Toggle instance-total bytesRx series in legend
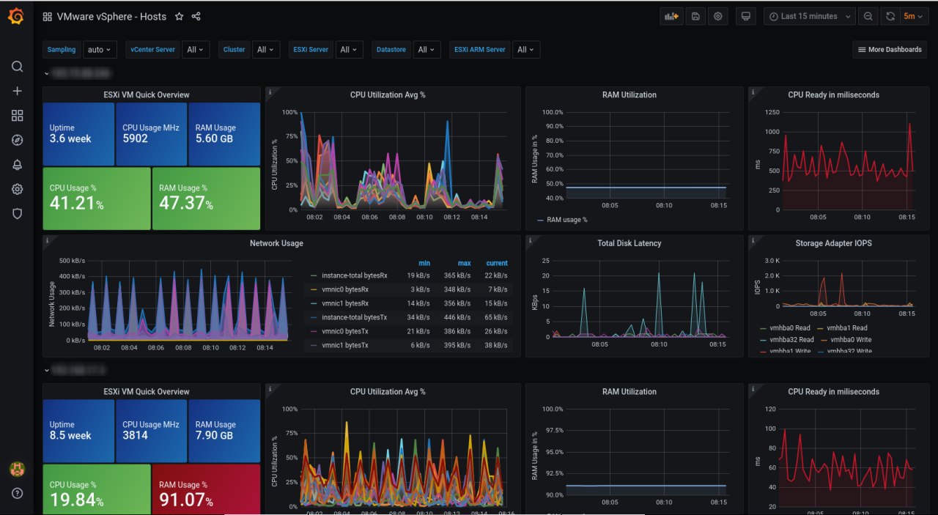The width and height of the screenshot is (938, 515). (354, 275)
